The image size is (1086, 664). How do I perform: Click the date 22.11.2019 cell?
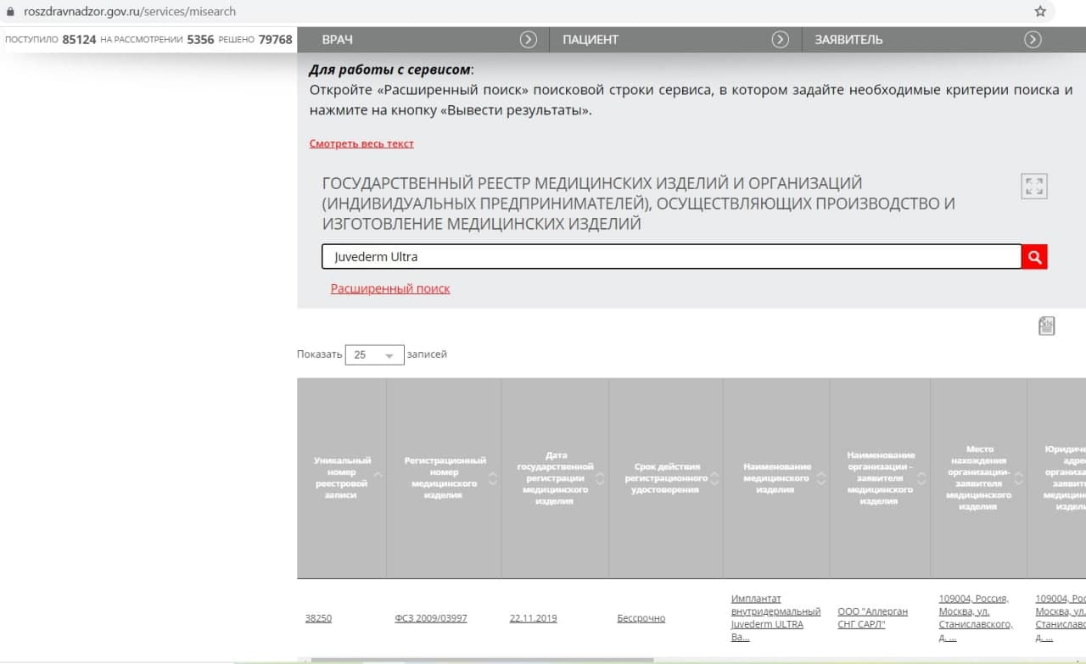[x=534, y=618]
